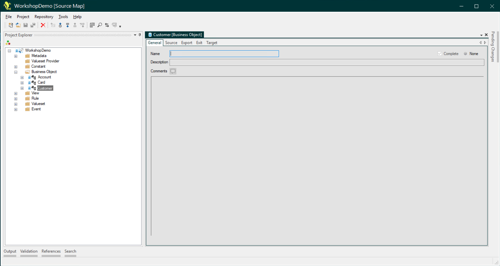Click the swap arrows toolbar icon
The height and width of the screenshot is (266, 500).
(x=107, y=25)
